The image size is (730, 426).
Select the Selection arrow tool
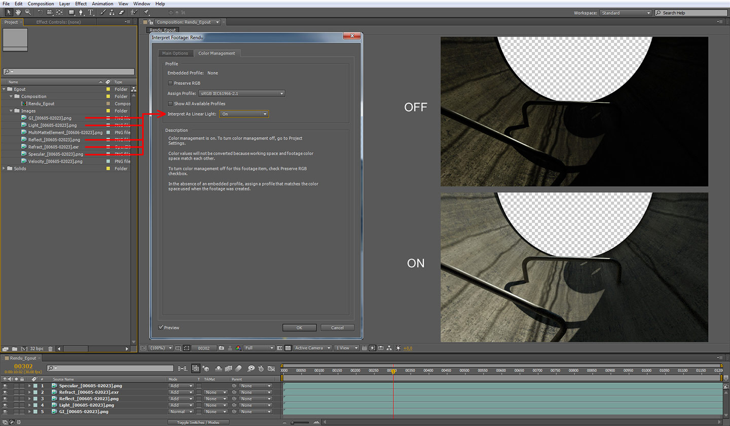pos(9,12)
